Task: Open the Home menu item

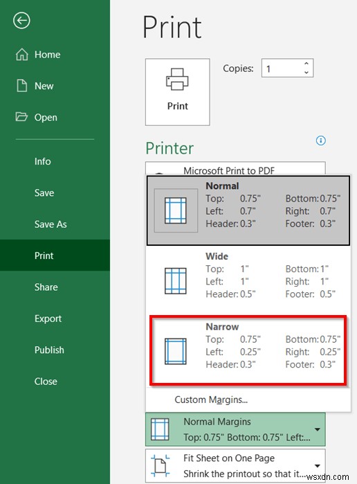Action: pos(55,54)
